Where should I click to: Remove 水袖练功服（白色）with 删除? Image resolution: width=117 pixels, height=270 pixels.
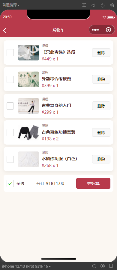101,159
